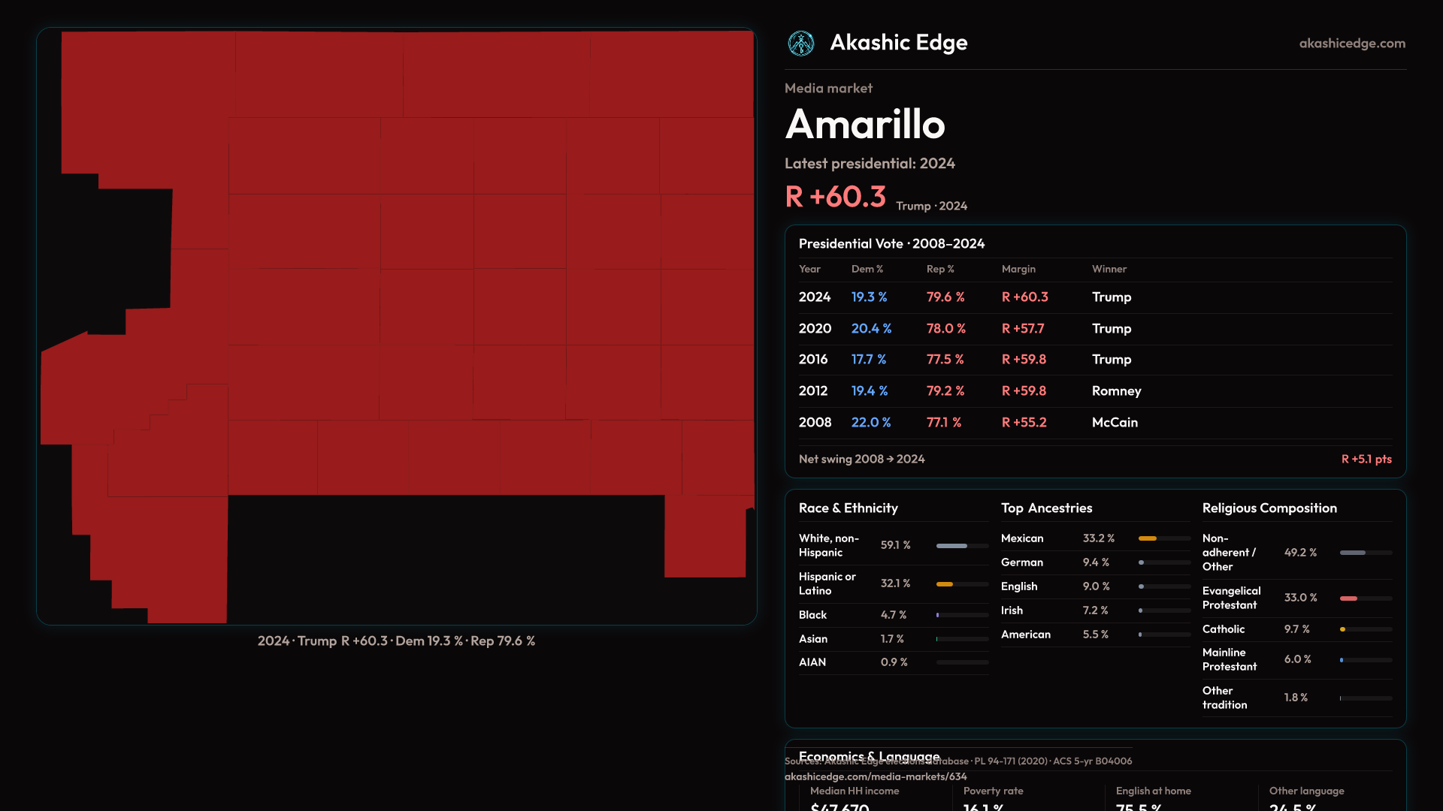
Task: Select the 2008 McCain result row
Action: (x=1094, y=423)
